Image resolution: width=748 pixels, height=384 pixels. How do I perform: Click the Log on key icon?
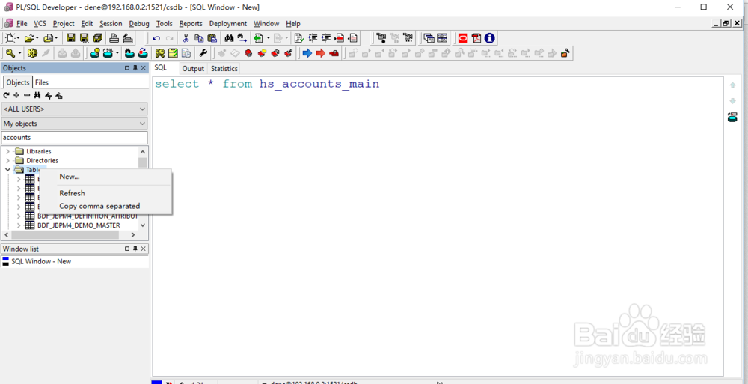(10, 53)
